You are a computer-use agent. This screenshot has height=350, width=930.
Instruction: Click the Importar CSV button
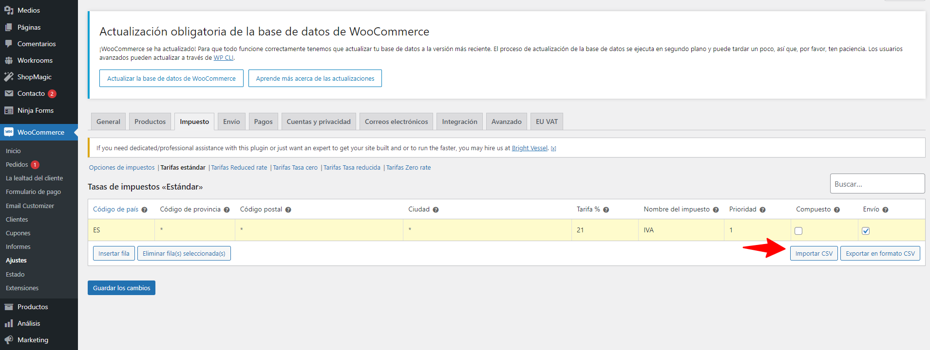pyautogui.click(x=814, y=253)
